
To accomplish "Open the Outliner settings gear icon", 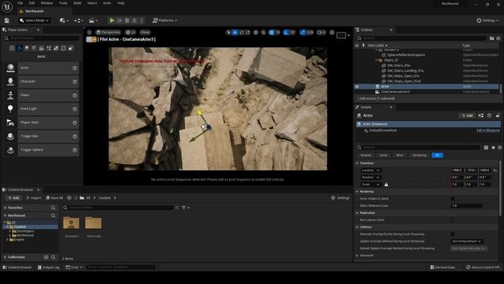I will 498,39.
